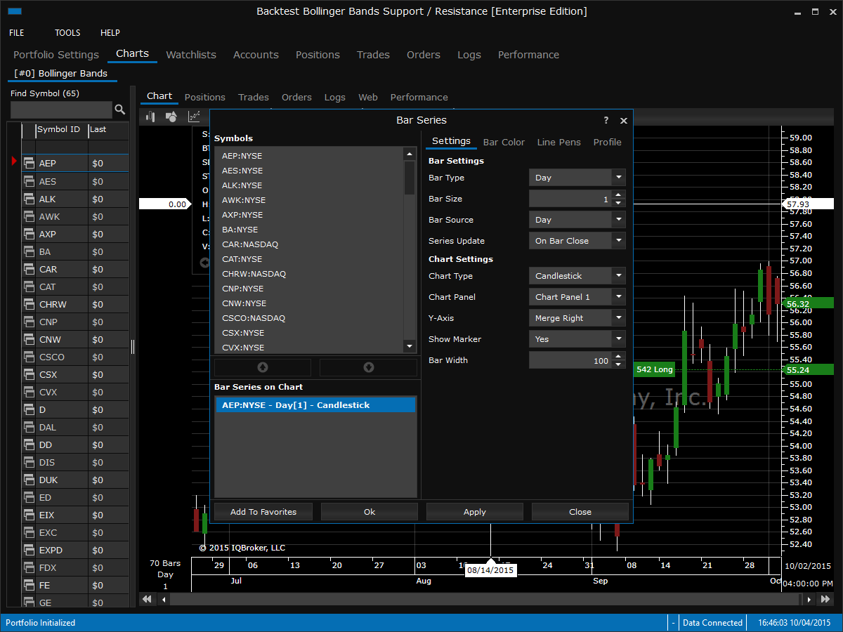The width and height of the screenshot is (843, 632).
Task: Move selected series with the down arrow button
Action: pos(368,367)
